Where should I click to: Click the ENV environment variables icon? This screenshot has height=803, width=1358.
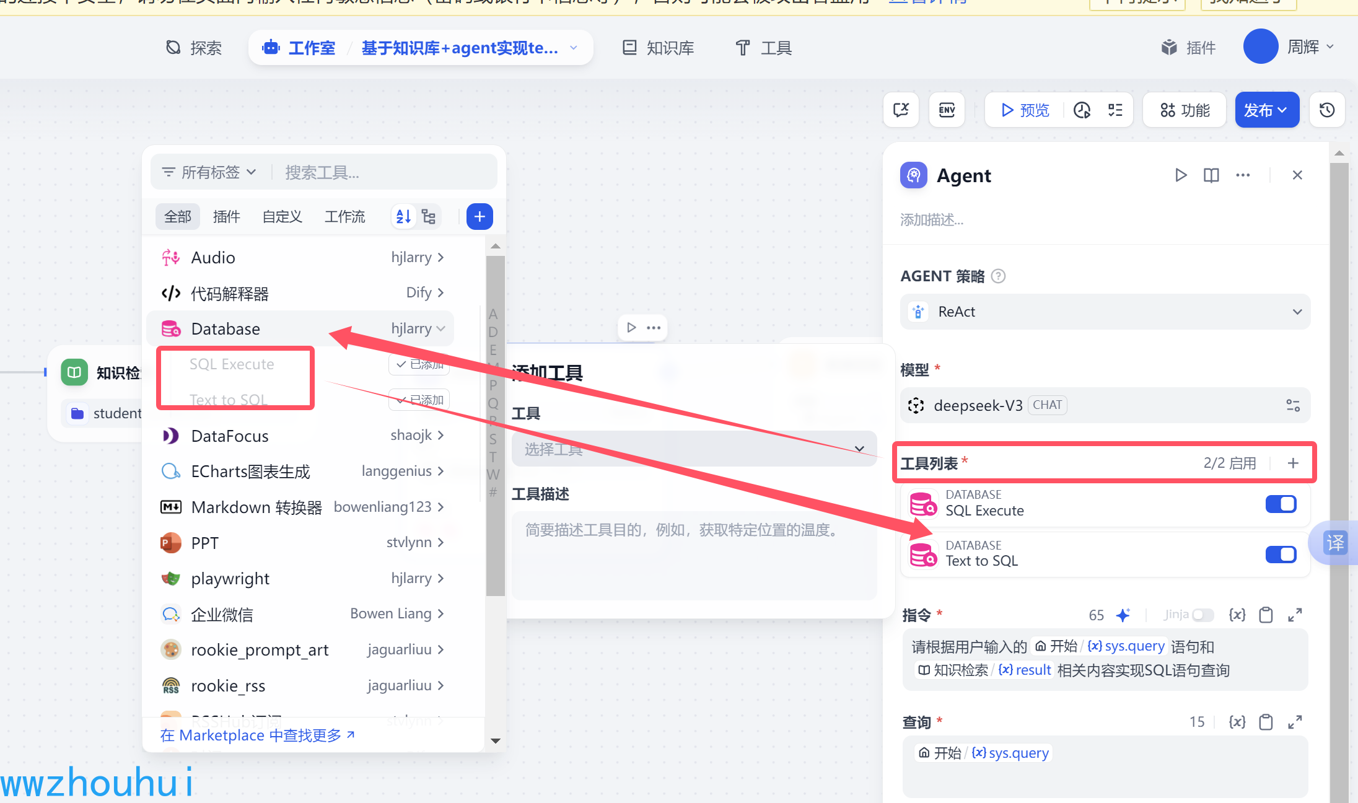(947, 110)
